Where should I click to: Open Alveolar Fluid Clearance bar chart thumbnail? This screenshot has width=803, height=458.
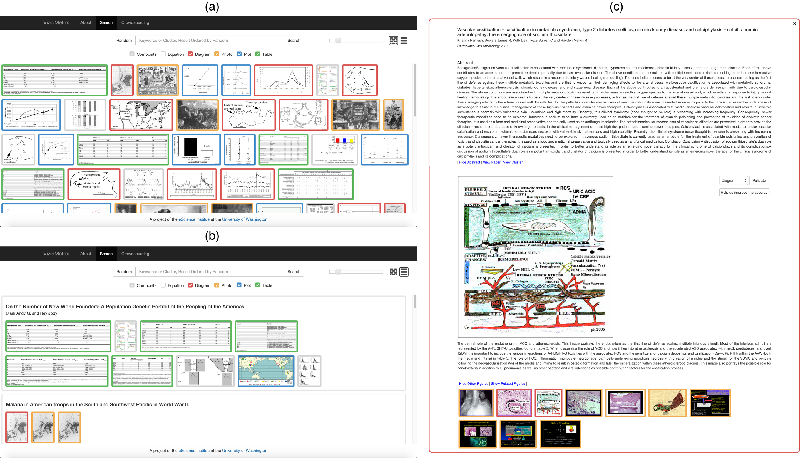point(197,150)
